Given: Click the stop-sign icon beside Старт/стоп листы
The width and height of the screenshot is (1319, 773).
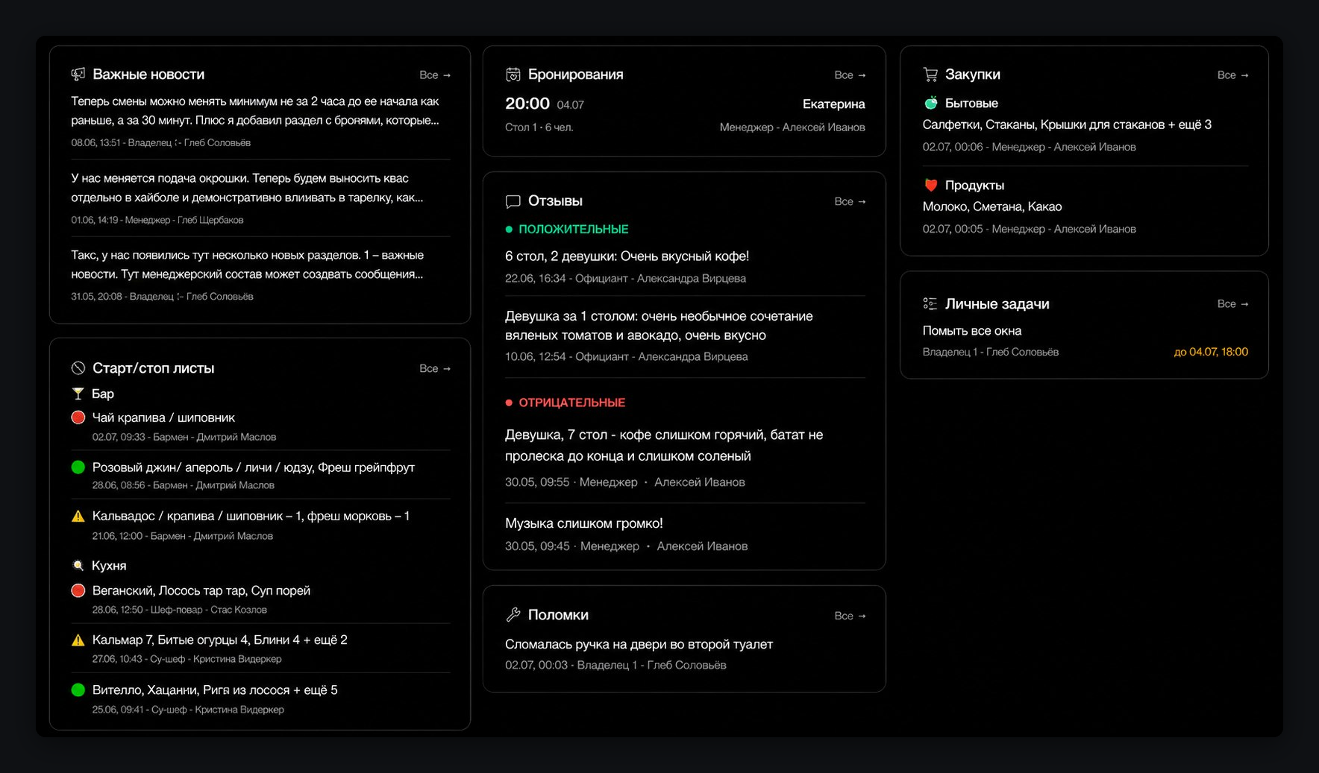Looking at the screenshot, I should coord(78,368).
